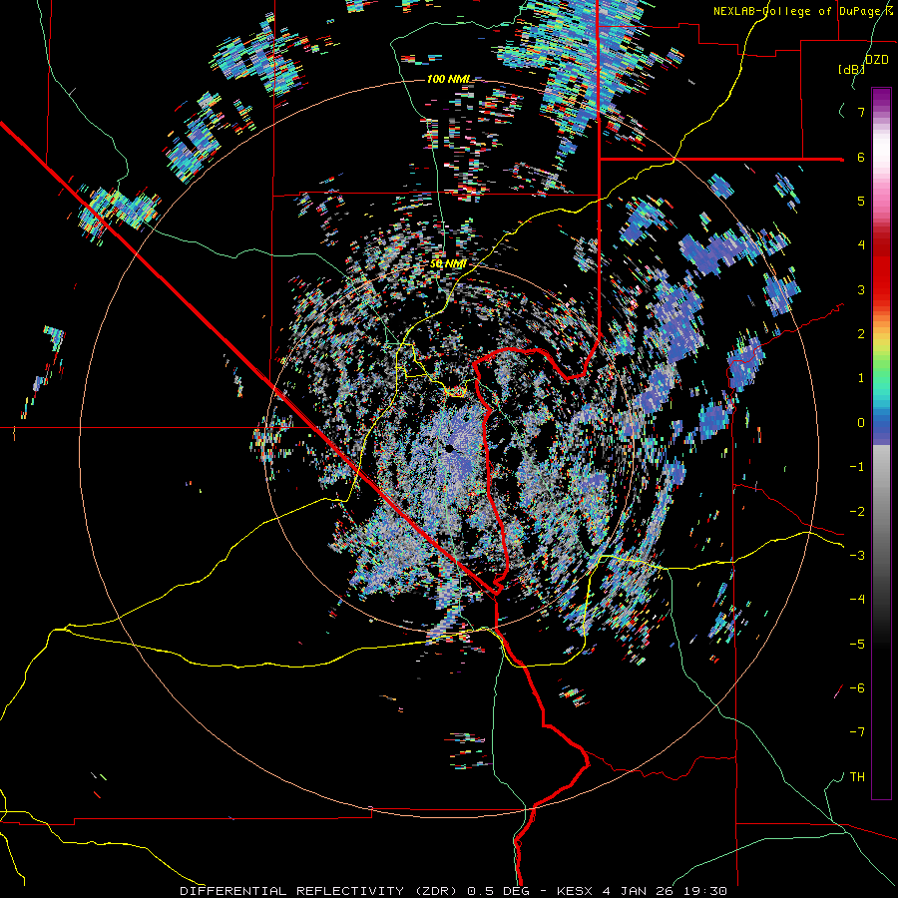Click the [dB] unit label
898x898 pixels.
tap(852, 69)
